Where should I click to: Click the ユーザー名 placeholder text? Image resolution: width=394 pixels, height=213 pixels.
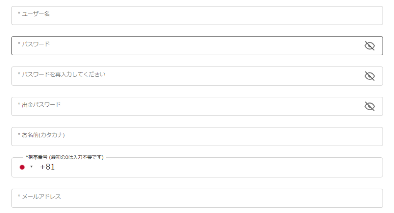click(34, 14)
